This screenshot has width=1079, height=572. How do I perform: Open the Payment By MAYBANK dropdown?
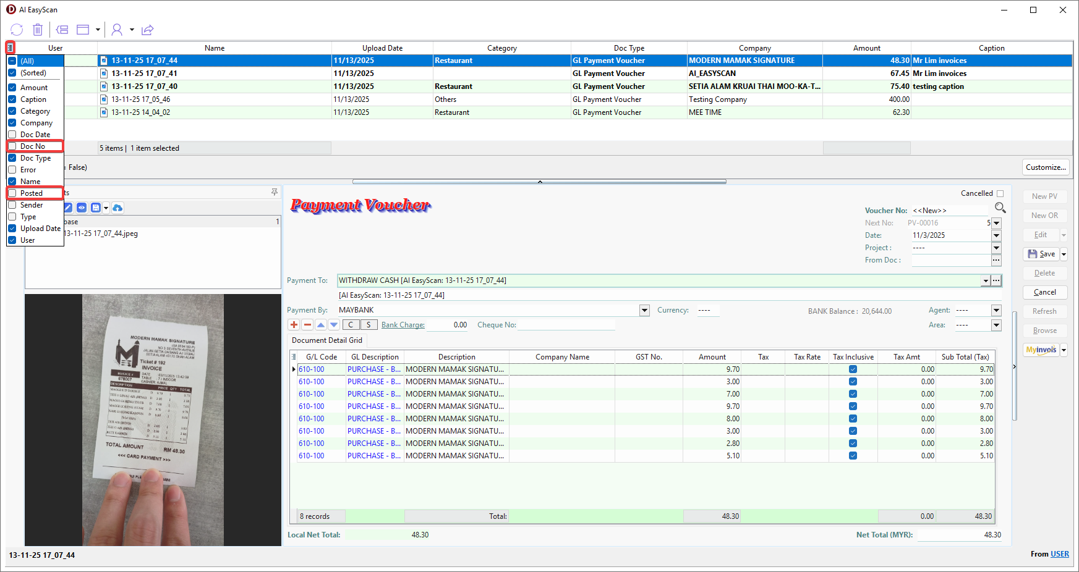coord(644,310)
